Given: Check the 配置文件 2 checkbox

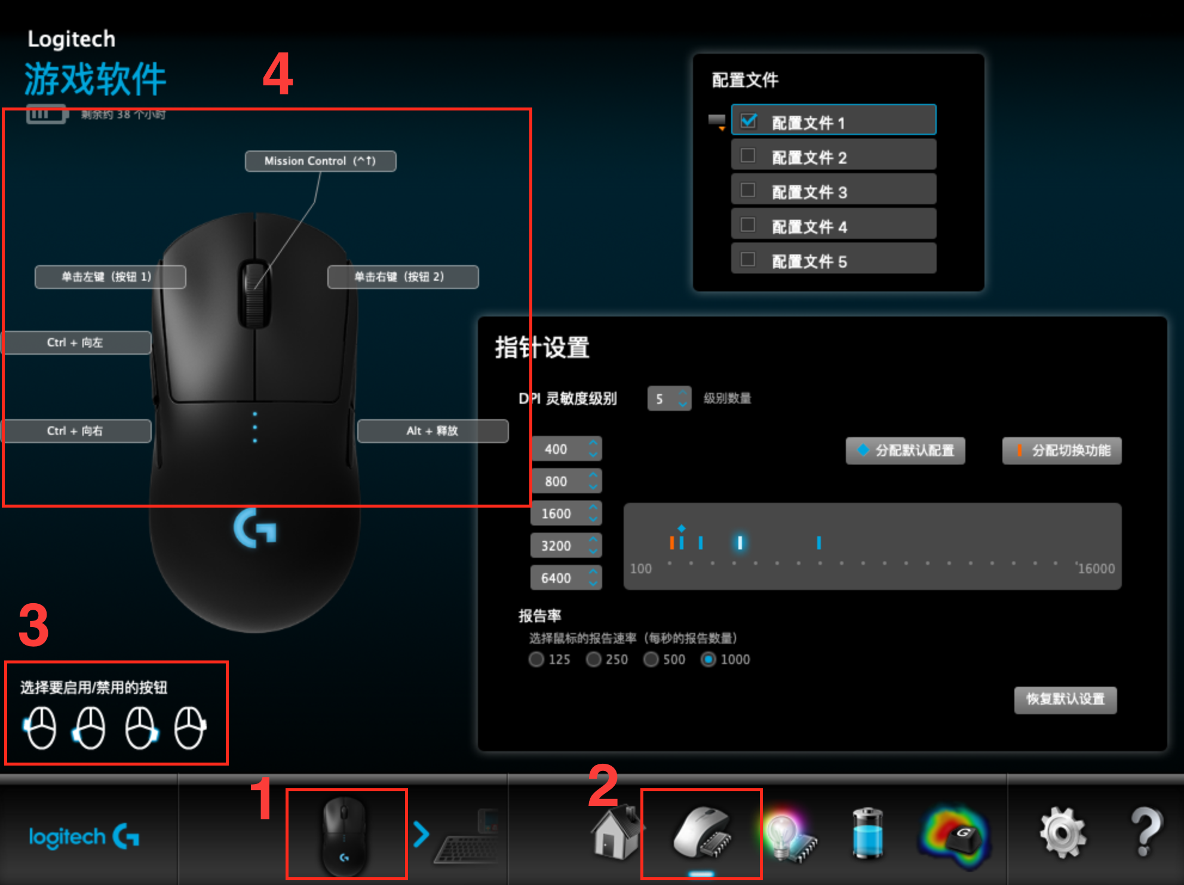Looking at the screenshot, I should tap(748, 156).
